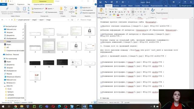Decrease paragraph indent in Word
Screen dimensions: 194x109
[145, 9]
